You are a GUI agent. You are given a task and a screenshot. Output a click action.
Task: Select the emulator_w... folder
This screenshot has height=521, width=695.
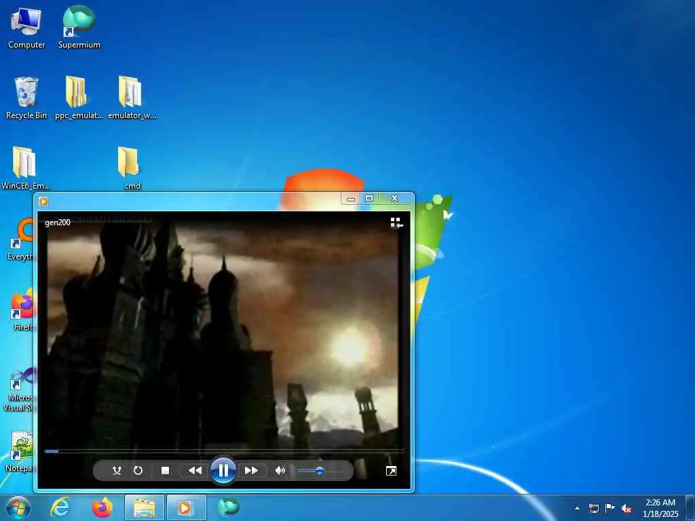coord(132,98)
